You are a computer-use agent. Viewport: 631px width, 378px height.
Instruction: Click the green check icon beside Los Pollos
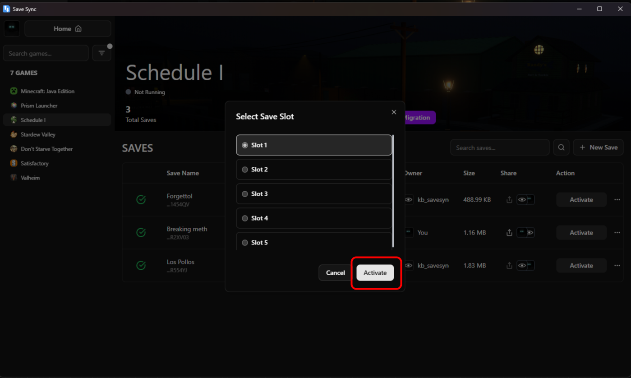[141, 265]
